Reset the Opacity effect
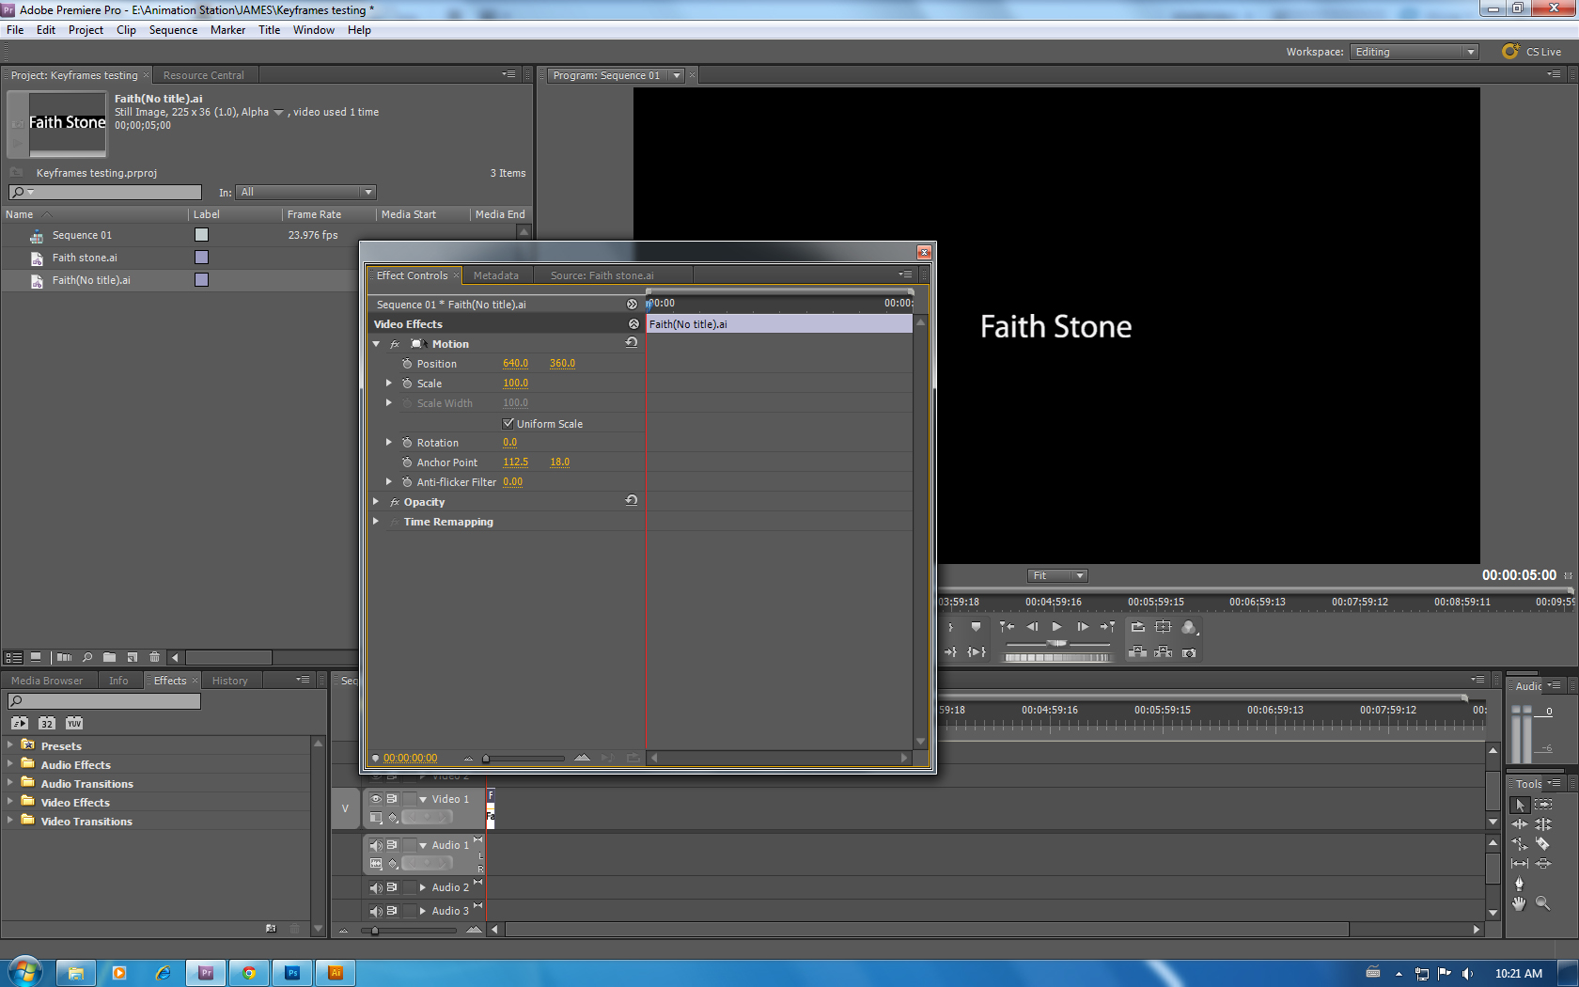1579x987 pixels. click(632, 501)
